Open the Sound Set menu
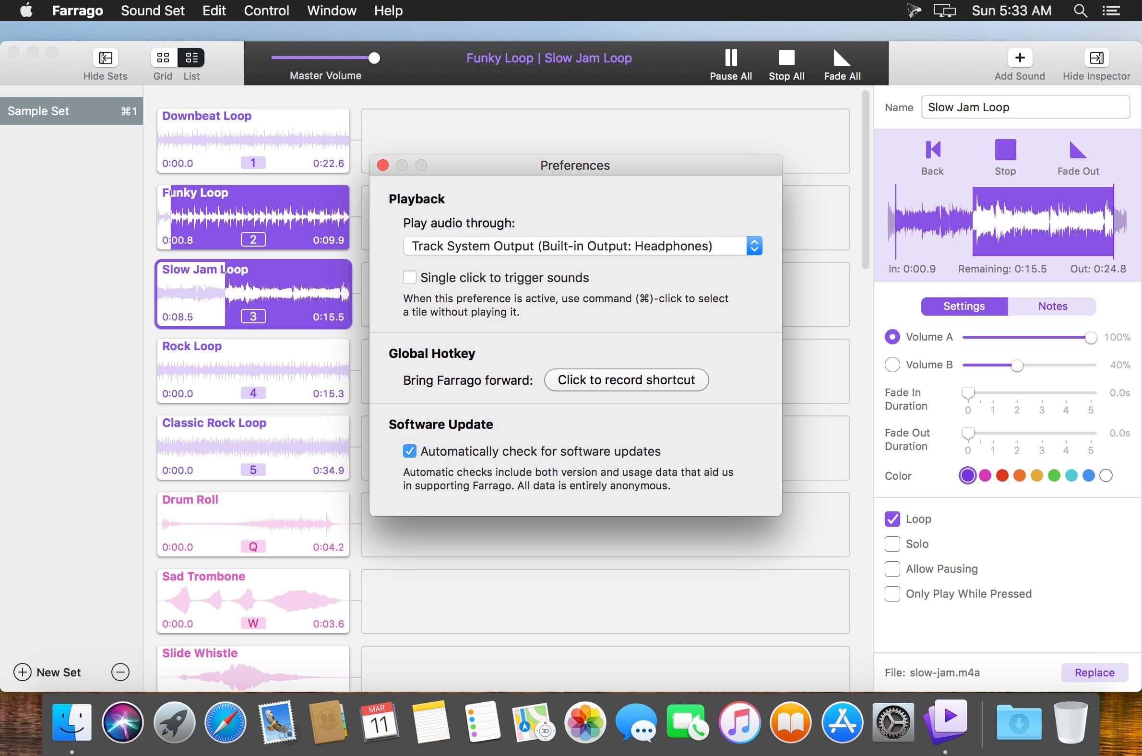The image size is (1142, 756). tap(153, 11)
